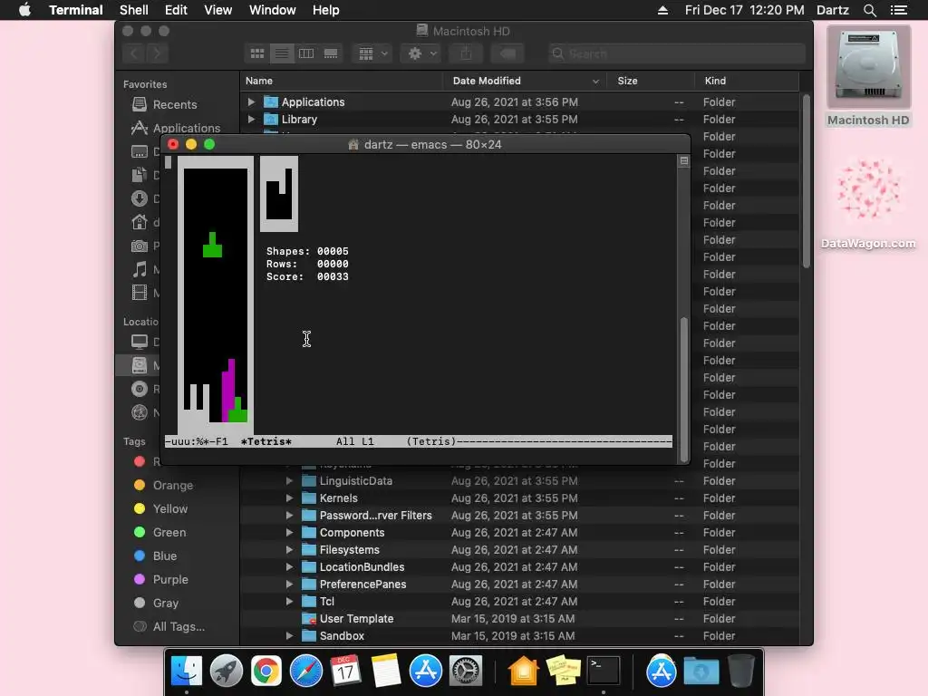Show All Tags in Finder sidebar
The image size is (928, 696).
coord(179,626)
